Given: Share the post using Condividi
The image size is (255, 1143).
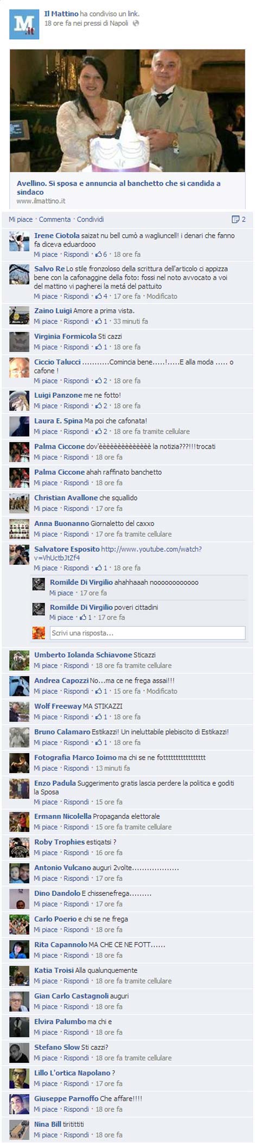Looking at the screenshot, I should pyautogui.click(x=90, y=219).
